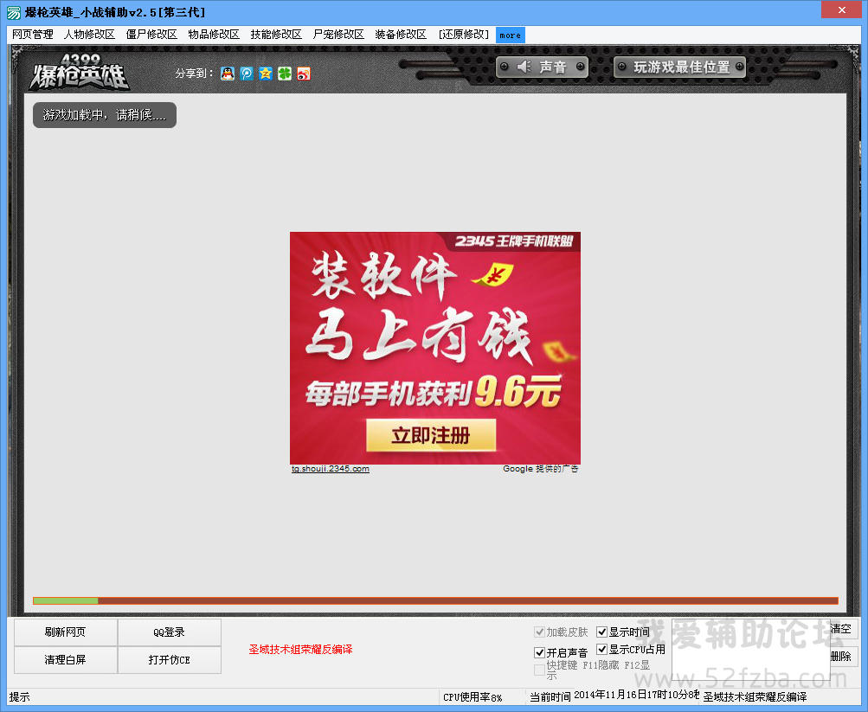Click 圣域技术組荣耀反编译 in the status bar
Screen dimensions: 868x712
[755, 697]
